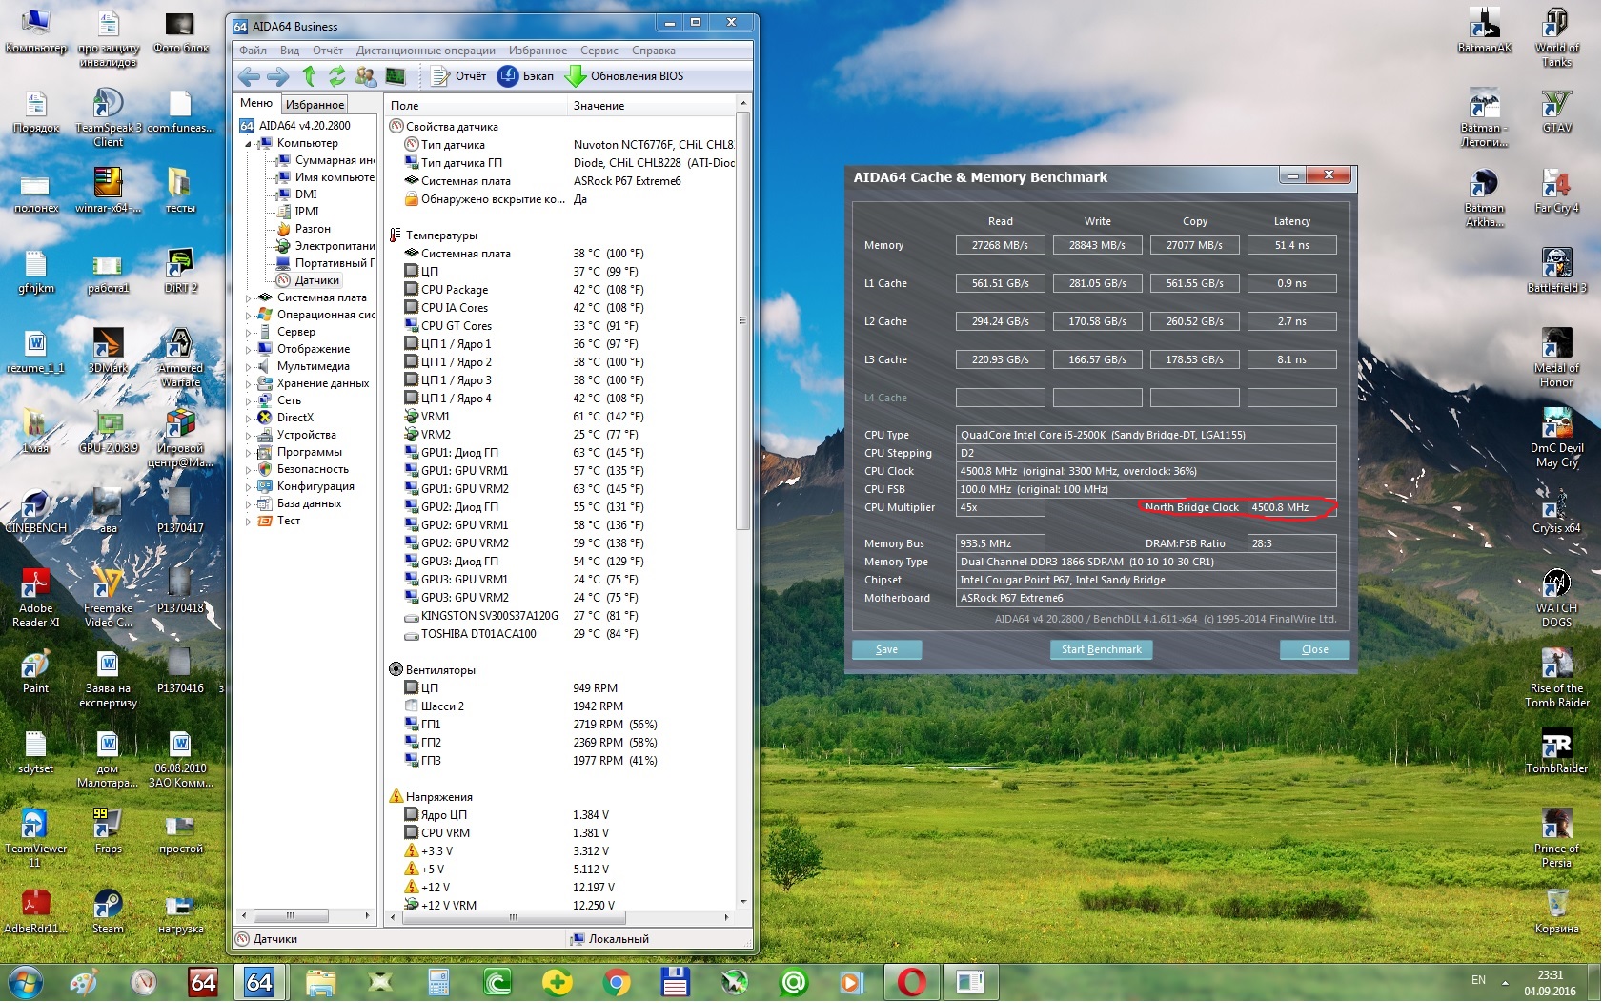Open the Сервис menu
Screen dimensions: 1603x1003
point(599,51)
